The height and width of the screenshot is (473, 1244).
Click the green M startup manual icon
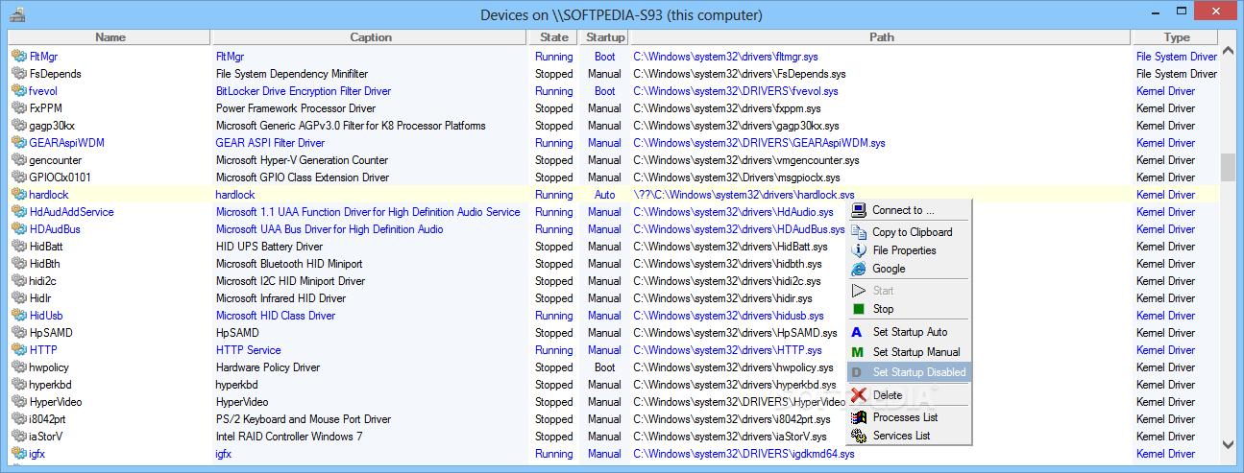coord(858,352)
